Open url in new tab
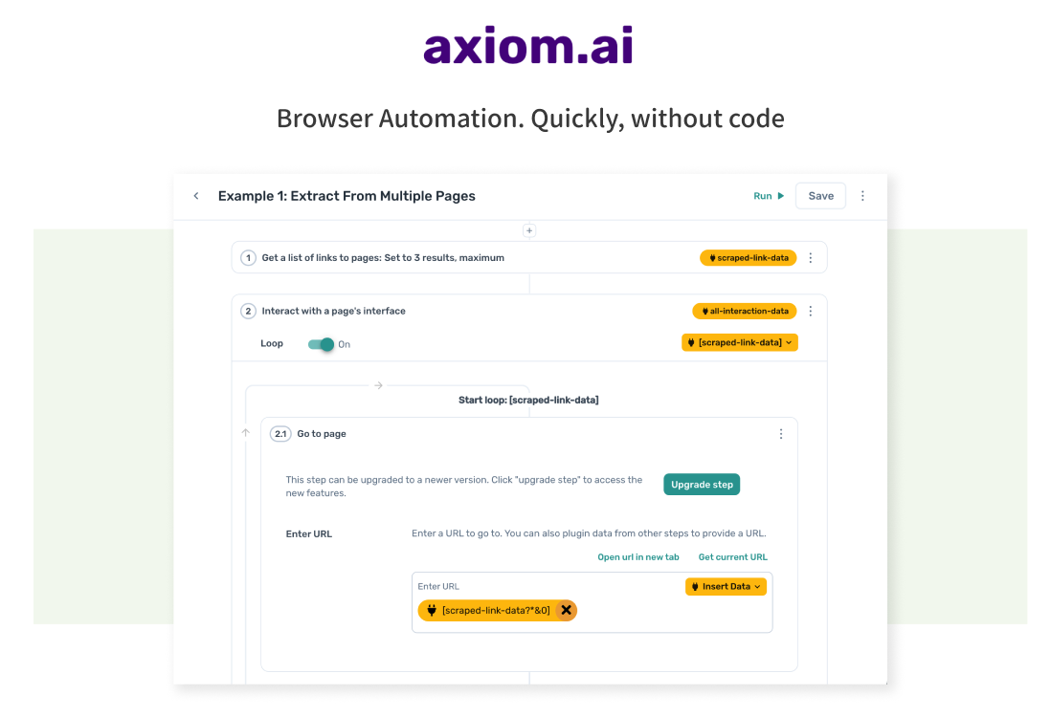Image resolution: width=1051 pixels, height=717 pixels. (x=638, y=556)
